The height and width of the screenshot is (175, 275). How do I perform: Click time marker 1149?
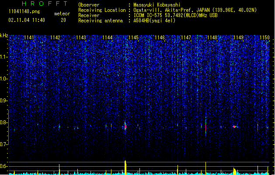tap(239, 38)
